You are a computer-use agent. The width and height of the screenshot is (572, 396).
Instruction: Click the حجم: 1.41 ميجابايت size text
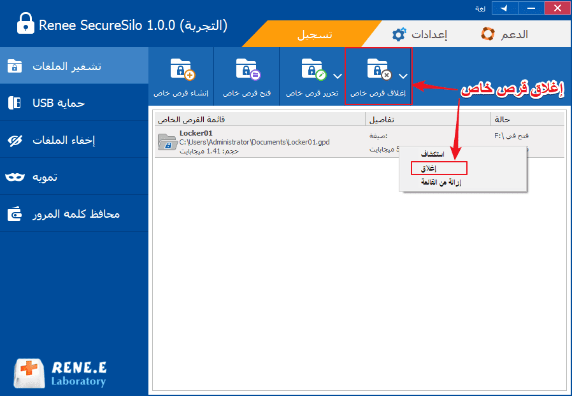(209, 151)
